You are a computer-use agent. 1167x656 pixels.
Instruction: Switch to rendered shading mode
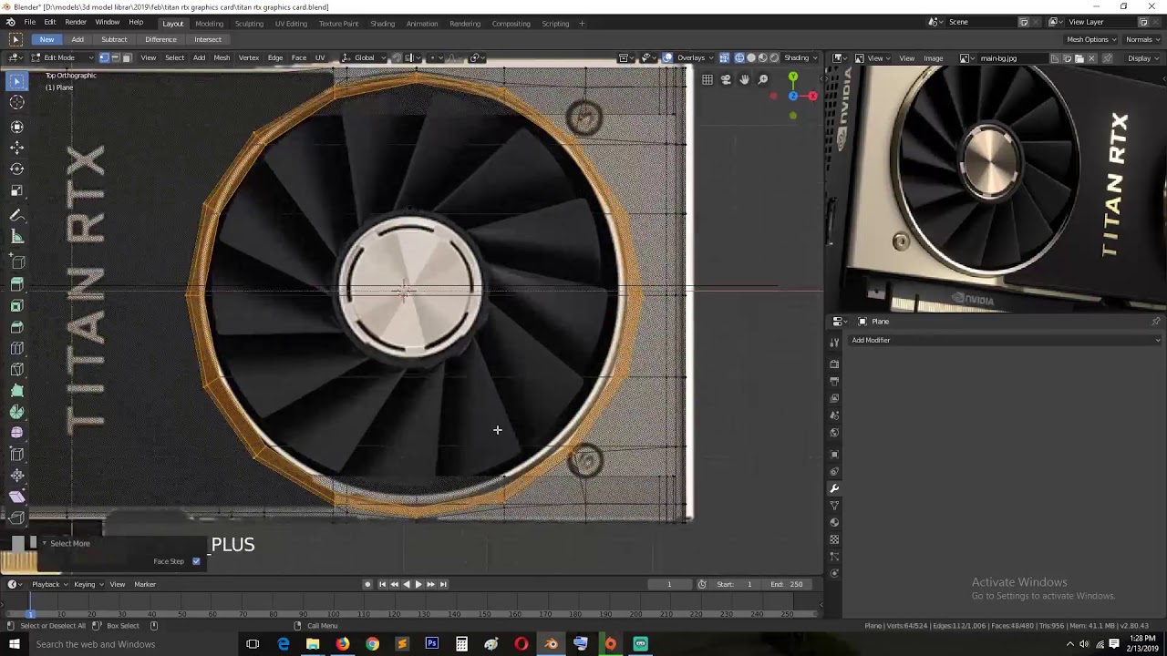coord(774,57)
